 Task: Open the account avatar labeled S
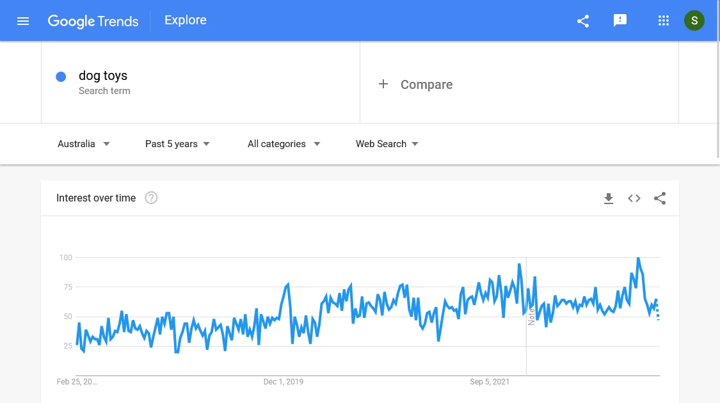point(694,20)
